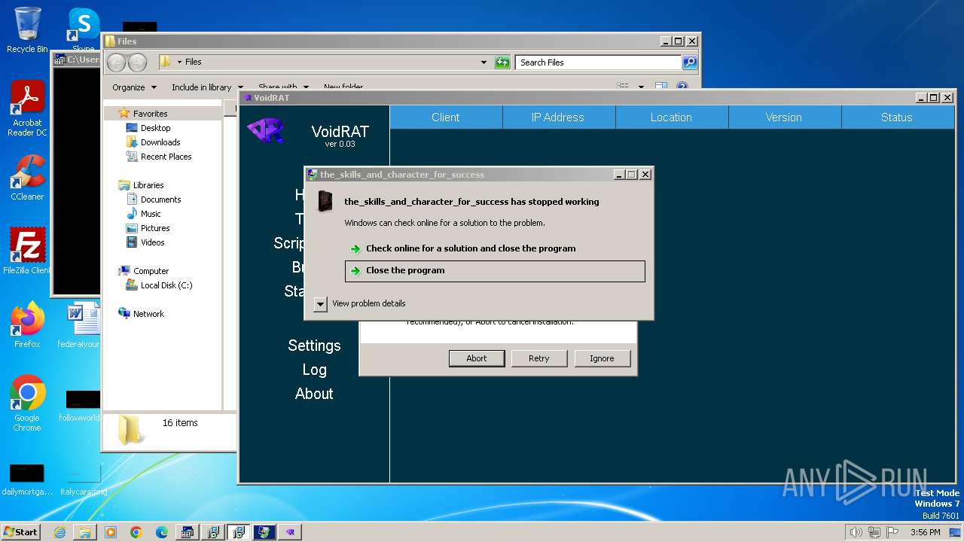Click search magnifier in Files window
964x542 pixels.
tap(690, 62)
